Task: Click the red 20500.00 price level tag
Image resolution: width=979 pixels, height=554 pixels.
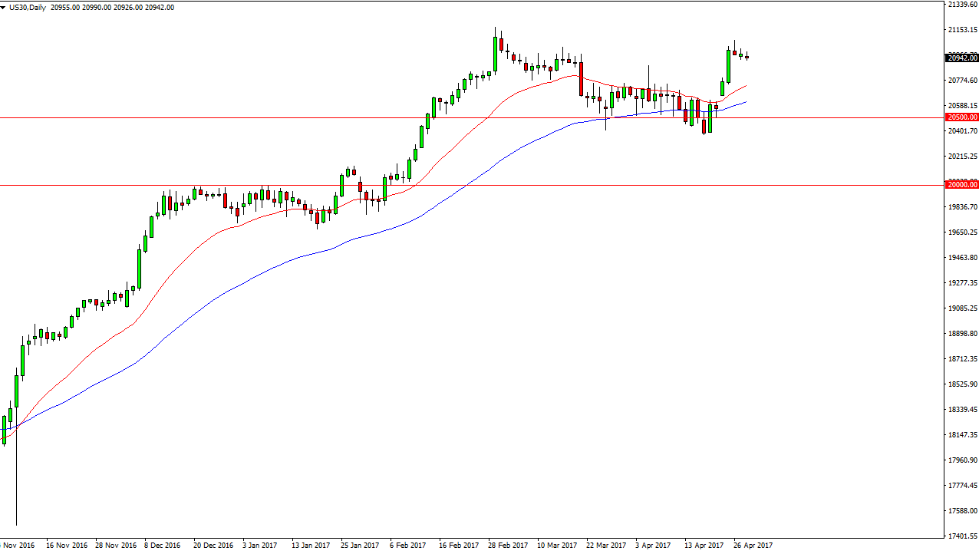Action: 961,117
